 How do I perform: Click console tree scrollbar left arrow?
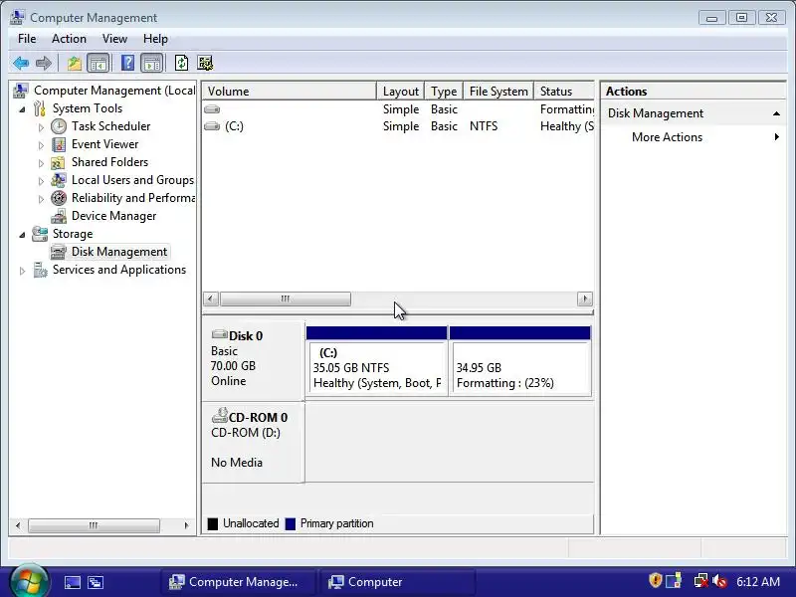[18, 526]
